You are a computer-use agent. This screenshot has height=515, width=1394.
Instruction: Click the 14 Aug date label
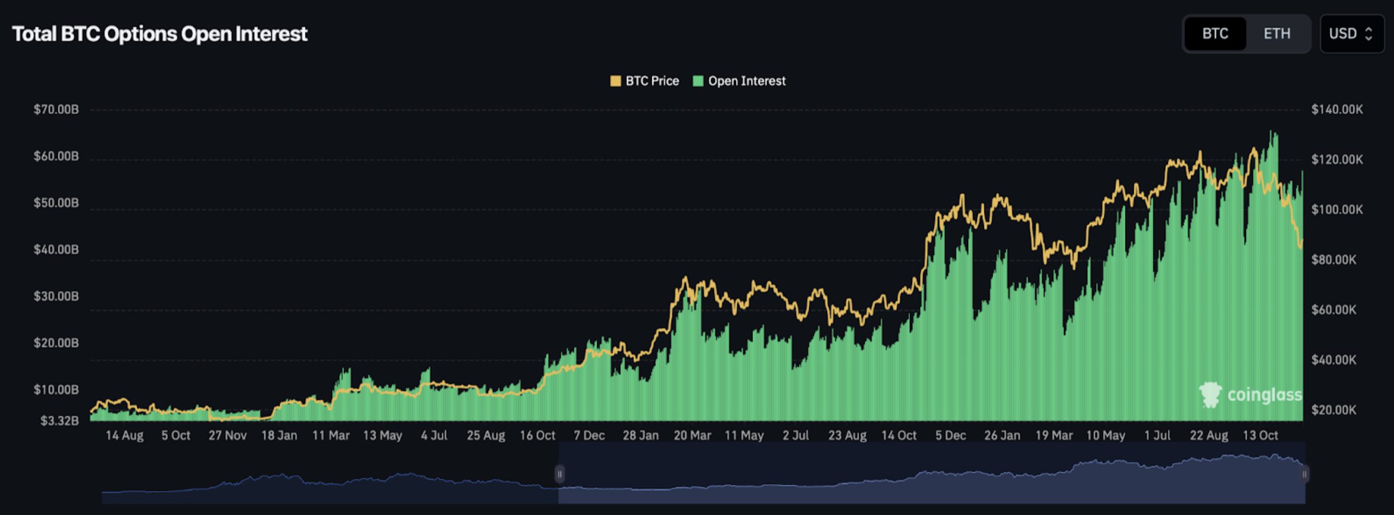click(x=125, y=436)
